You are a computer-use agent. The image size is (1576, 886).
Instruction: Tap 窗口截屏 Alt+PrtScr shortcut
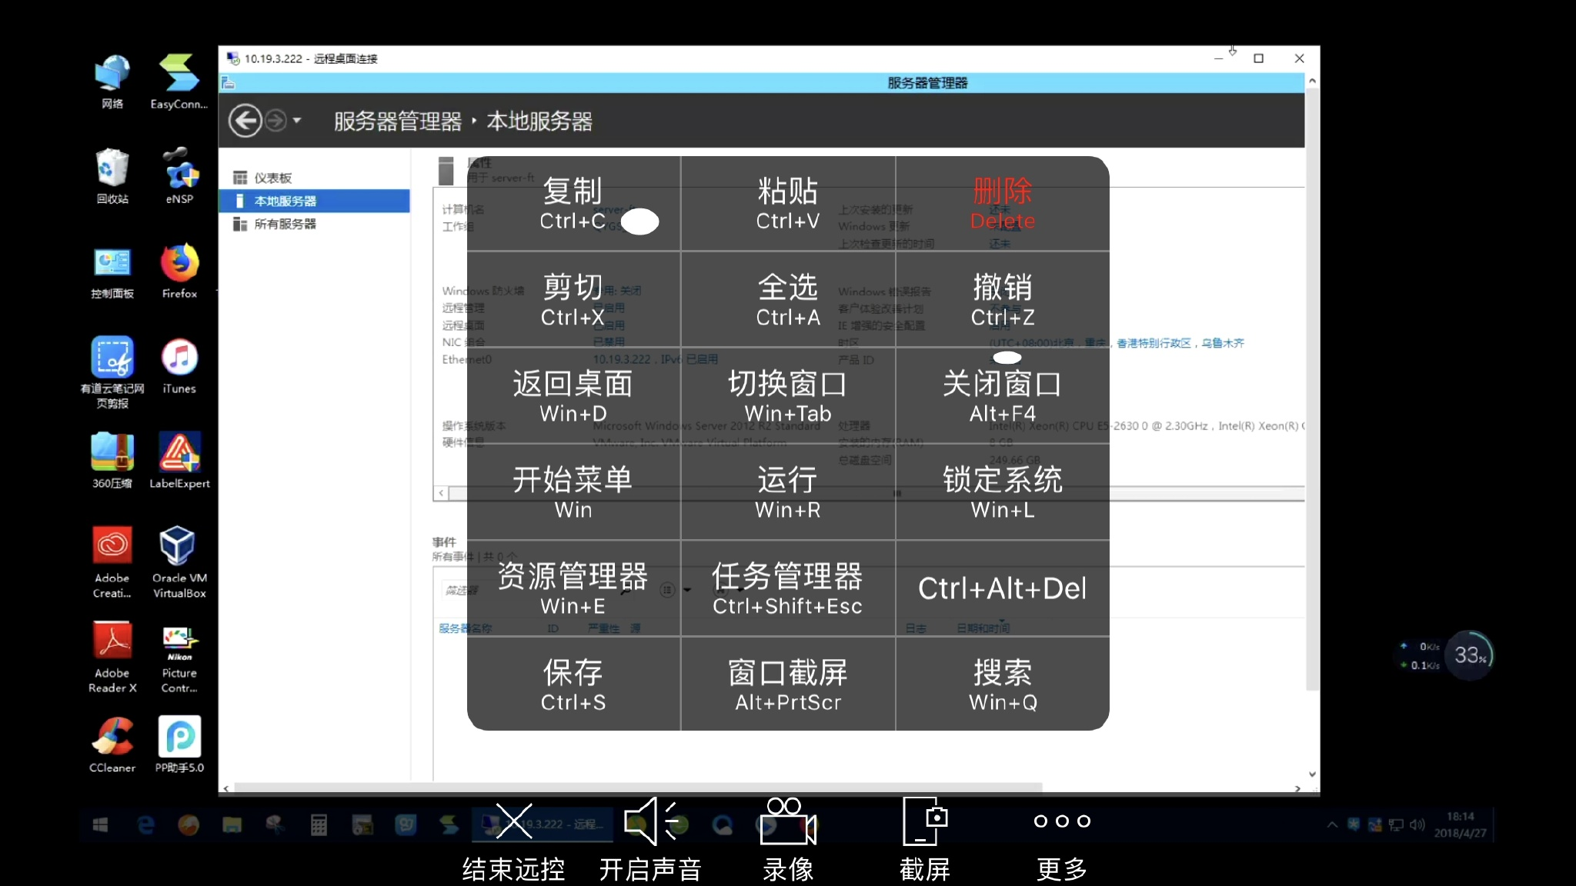pyautogui.click(x=788, y=684)
